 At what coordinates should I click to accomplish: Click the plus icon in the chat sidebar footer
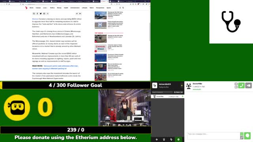click(157, 139)
